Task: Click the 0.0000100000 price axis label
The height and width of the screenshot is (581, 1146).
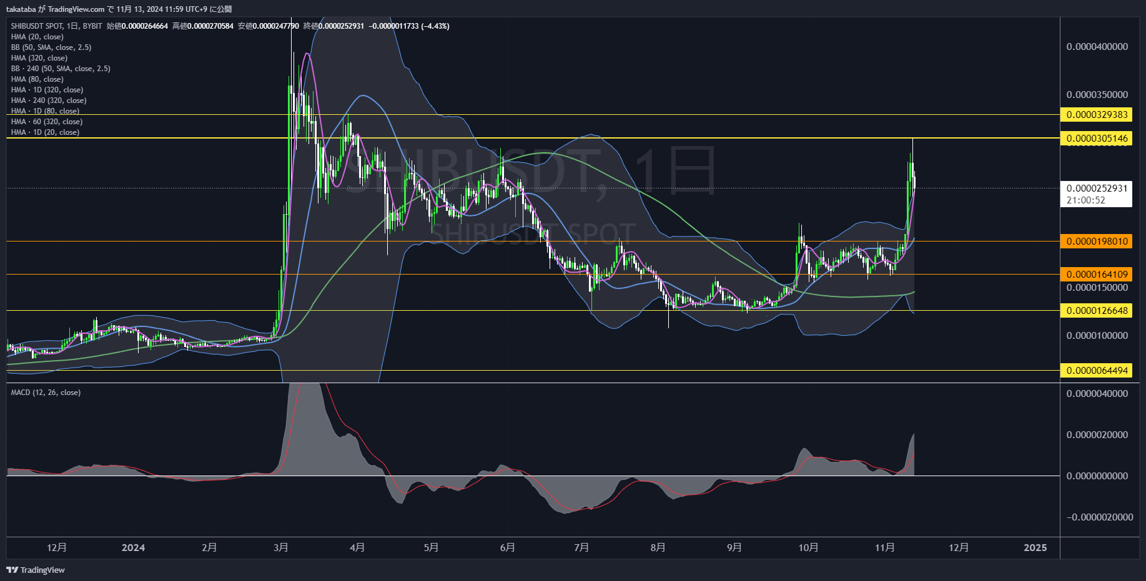Action: coord(1097,336)
